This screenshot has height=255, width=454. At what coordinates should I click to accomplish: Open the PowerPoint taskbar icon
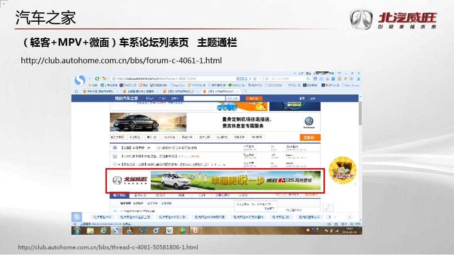(x=196, y=230)
